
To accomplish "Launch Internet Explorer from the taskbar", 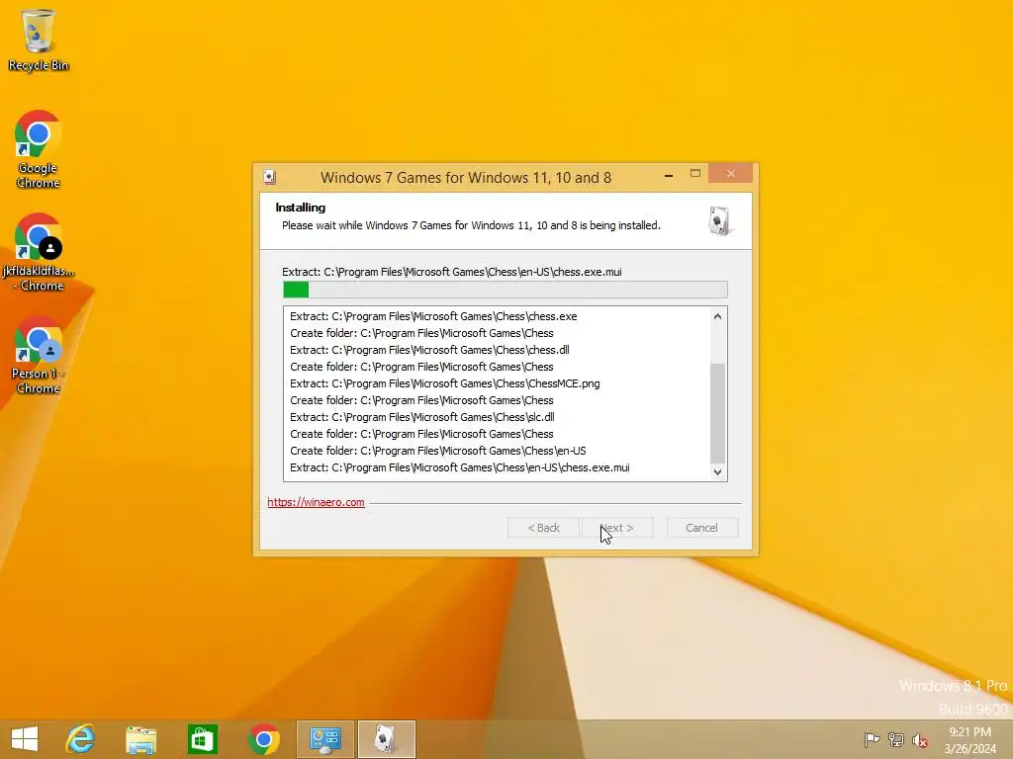I will [x=81, y=739].
